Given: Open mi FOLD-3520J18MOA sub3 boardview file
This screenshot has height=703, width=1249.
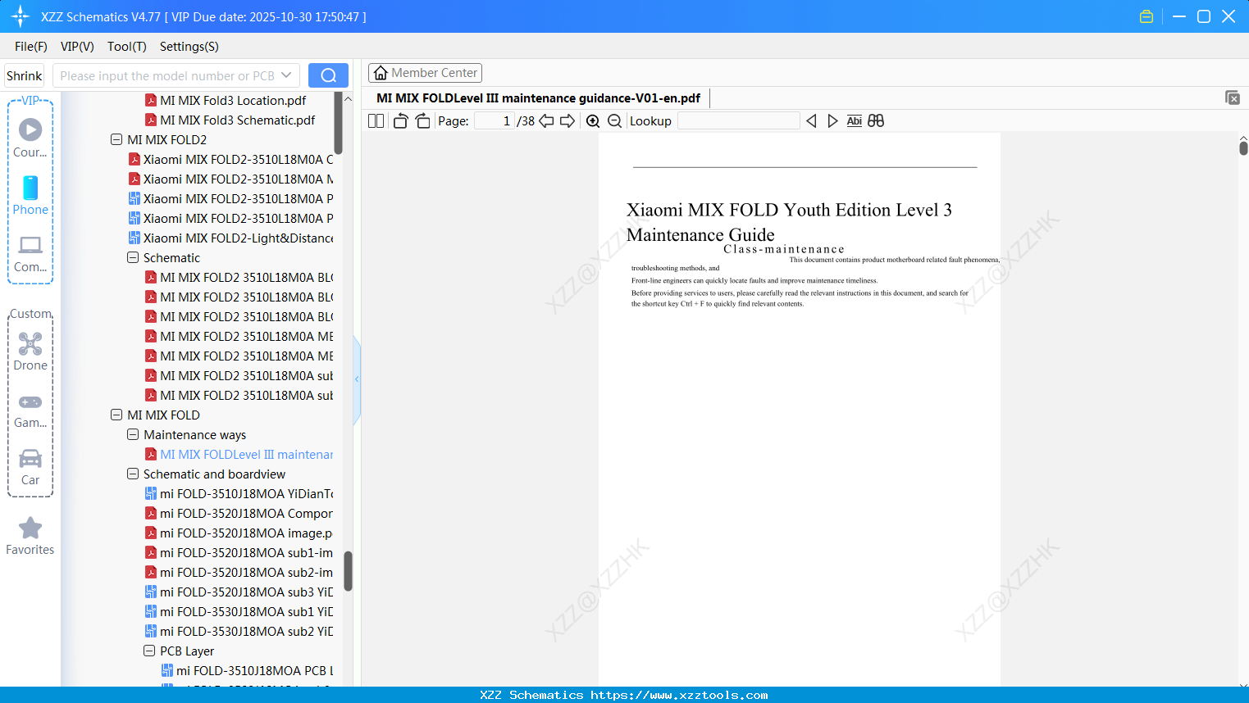Looking at the screenshot, I should click(x=239, y=592).
